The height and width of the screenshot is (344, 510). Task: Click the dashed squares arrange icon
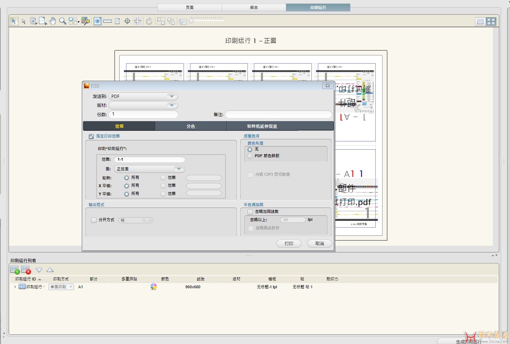(x=161, y=21)
